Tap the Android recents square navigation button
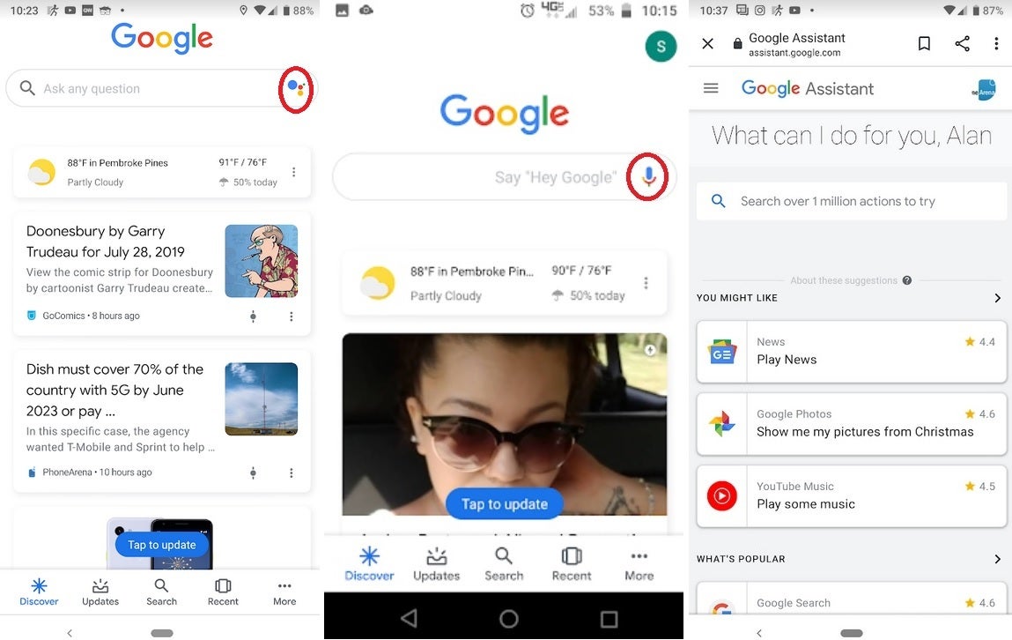 pyautogui.click(x=609, y=619)
